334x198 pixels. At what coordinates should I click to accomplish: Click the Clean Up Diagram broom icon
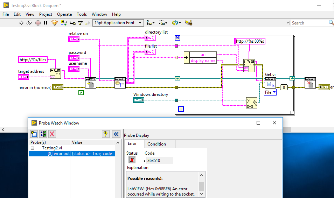(188, 23)
